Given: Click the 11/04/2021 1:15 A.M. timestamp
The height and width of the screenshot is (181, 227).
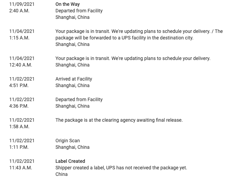Looking at the screenshot, I should coord(19,38).
